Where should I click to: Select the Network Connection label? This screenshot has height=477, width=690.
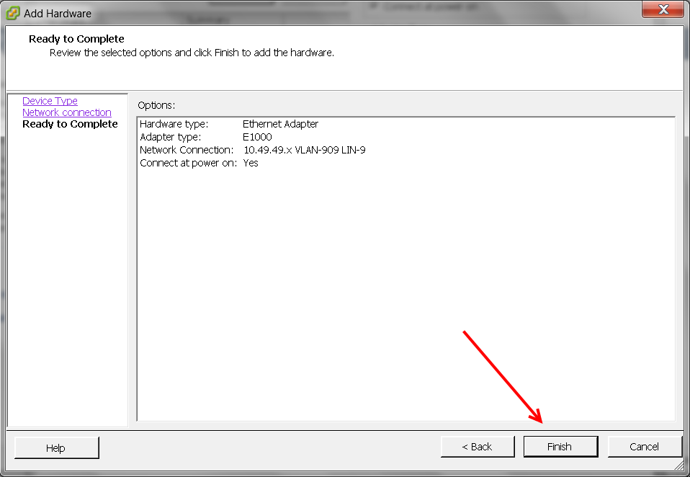click(187, 150)
